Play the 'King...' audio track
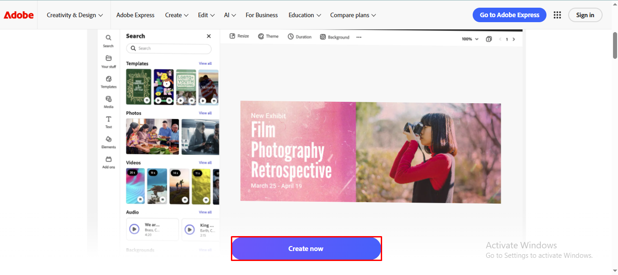The image size is (618, 275). 189,229
